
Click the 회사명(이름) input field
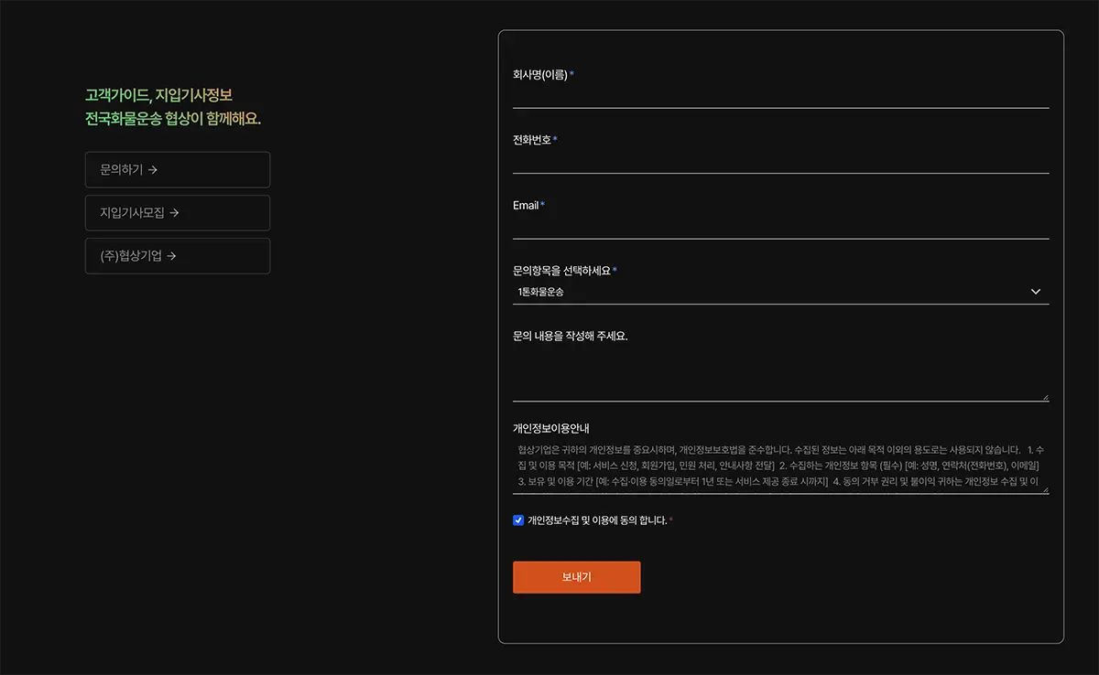780,96
